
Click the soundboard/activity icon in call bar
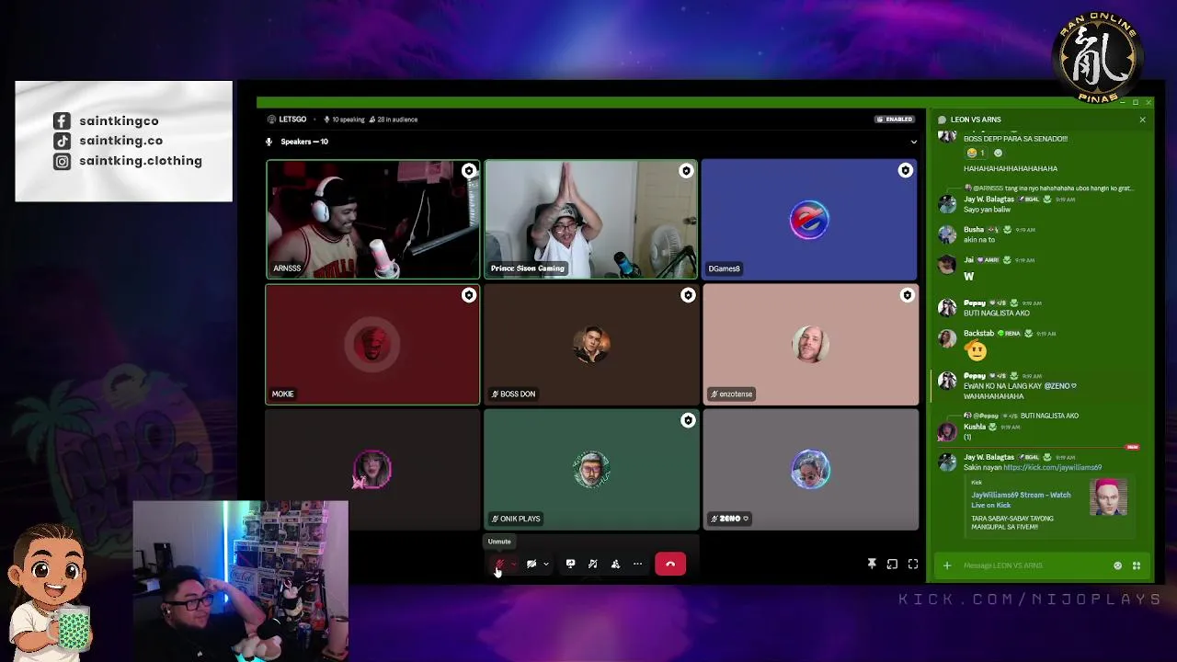pos(592,564)
